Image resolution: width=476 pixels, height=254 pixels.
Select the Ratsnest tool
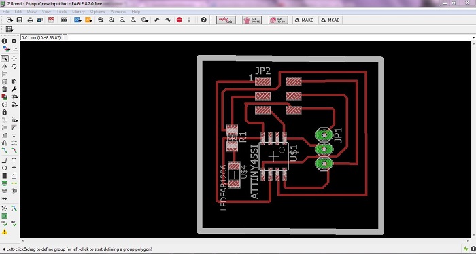click(x=5, y=208)
